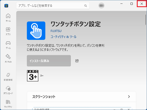The width and height of the screenshot is (147, 110).
Task: Open ユーティリティ & ツール category link
Action: point(64,37)
